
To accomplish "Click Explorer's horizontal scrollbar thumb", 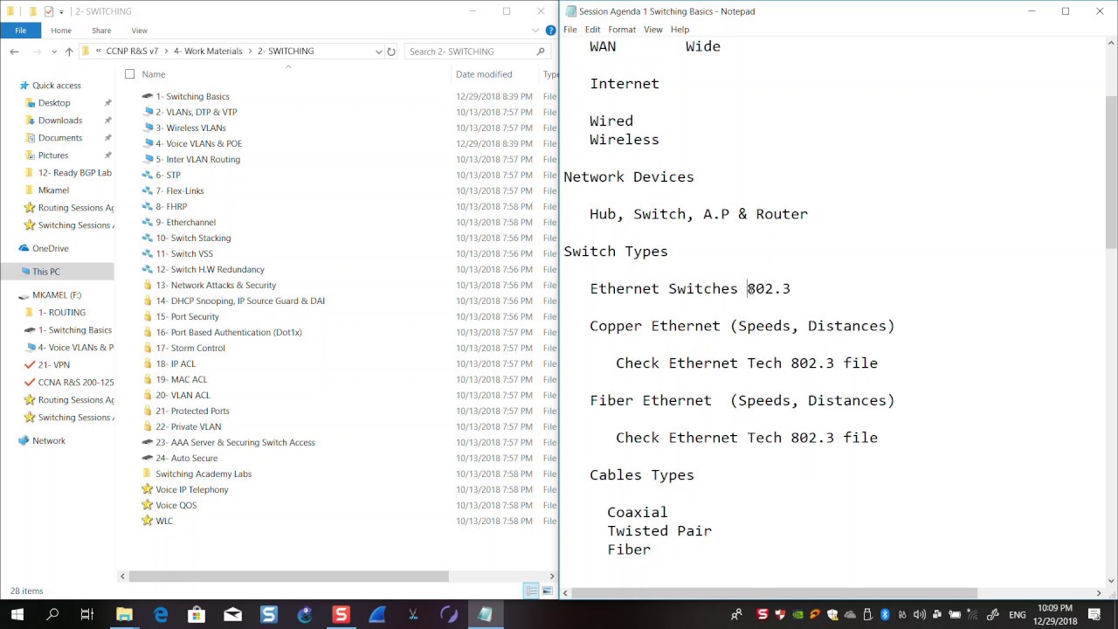I will [x=288, y=576].
